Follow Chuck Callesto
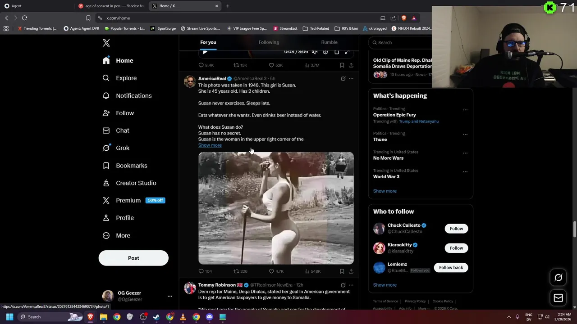 point(456,229)
